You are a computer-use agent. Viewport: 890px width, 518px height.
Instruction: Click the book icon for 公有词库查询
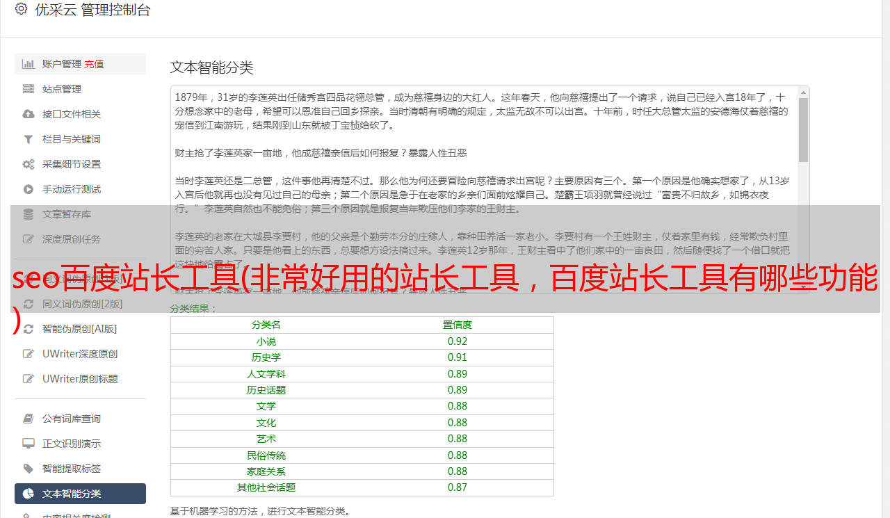click(x=29, y=419)
